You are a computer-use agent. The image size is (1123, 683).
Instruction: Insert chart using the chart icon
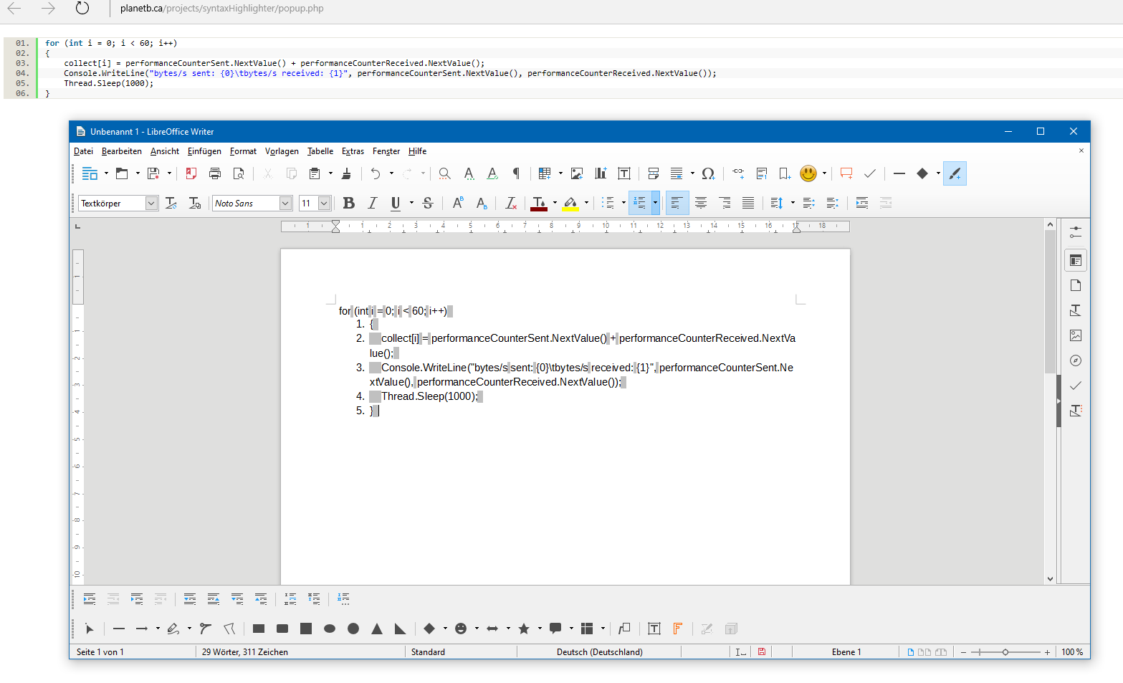tap(601, 173)
